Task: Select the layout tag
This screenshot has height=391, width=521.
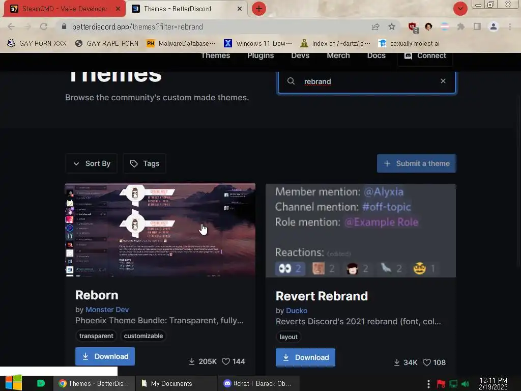Action: click(x=288, y=337)
